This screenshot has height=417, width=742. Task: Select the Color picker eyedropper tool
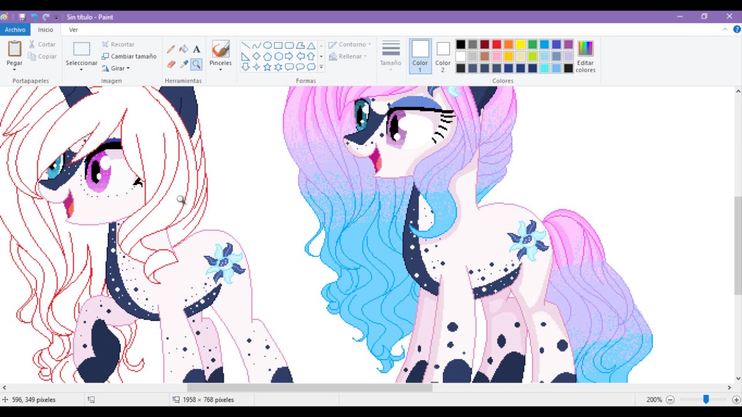184,64
